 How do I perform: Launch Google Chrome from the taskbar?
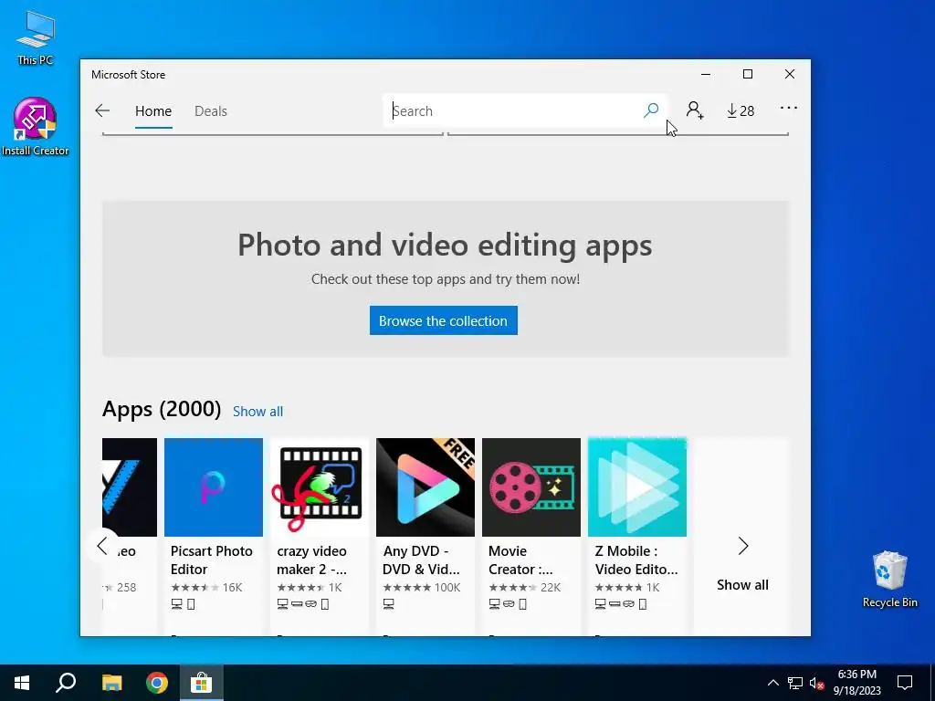(x=157, y=683)
